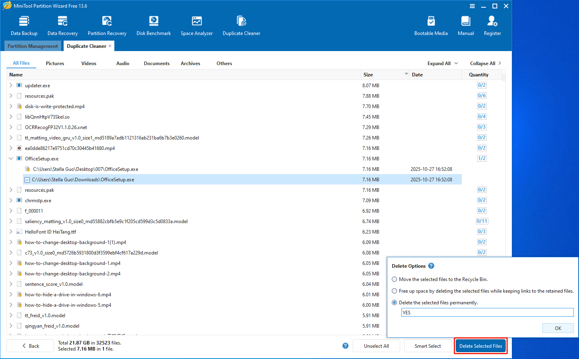
Task: Open the Data Recovery tool
Action: coord(62,26)
